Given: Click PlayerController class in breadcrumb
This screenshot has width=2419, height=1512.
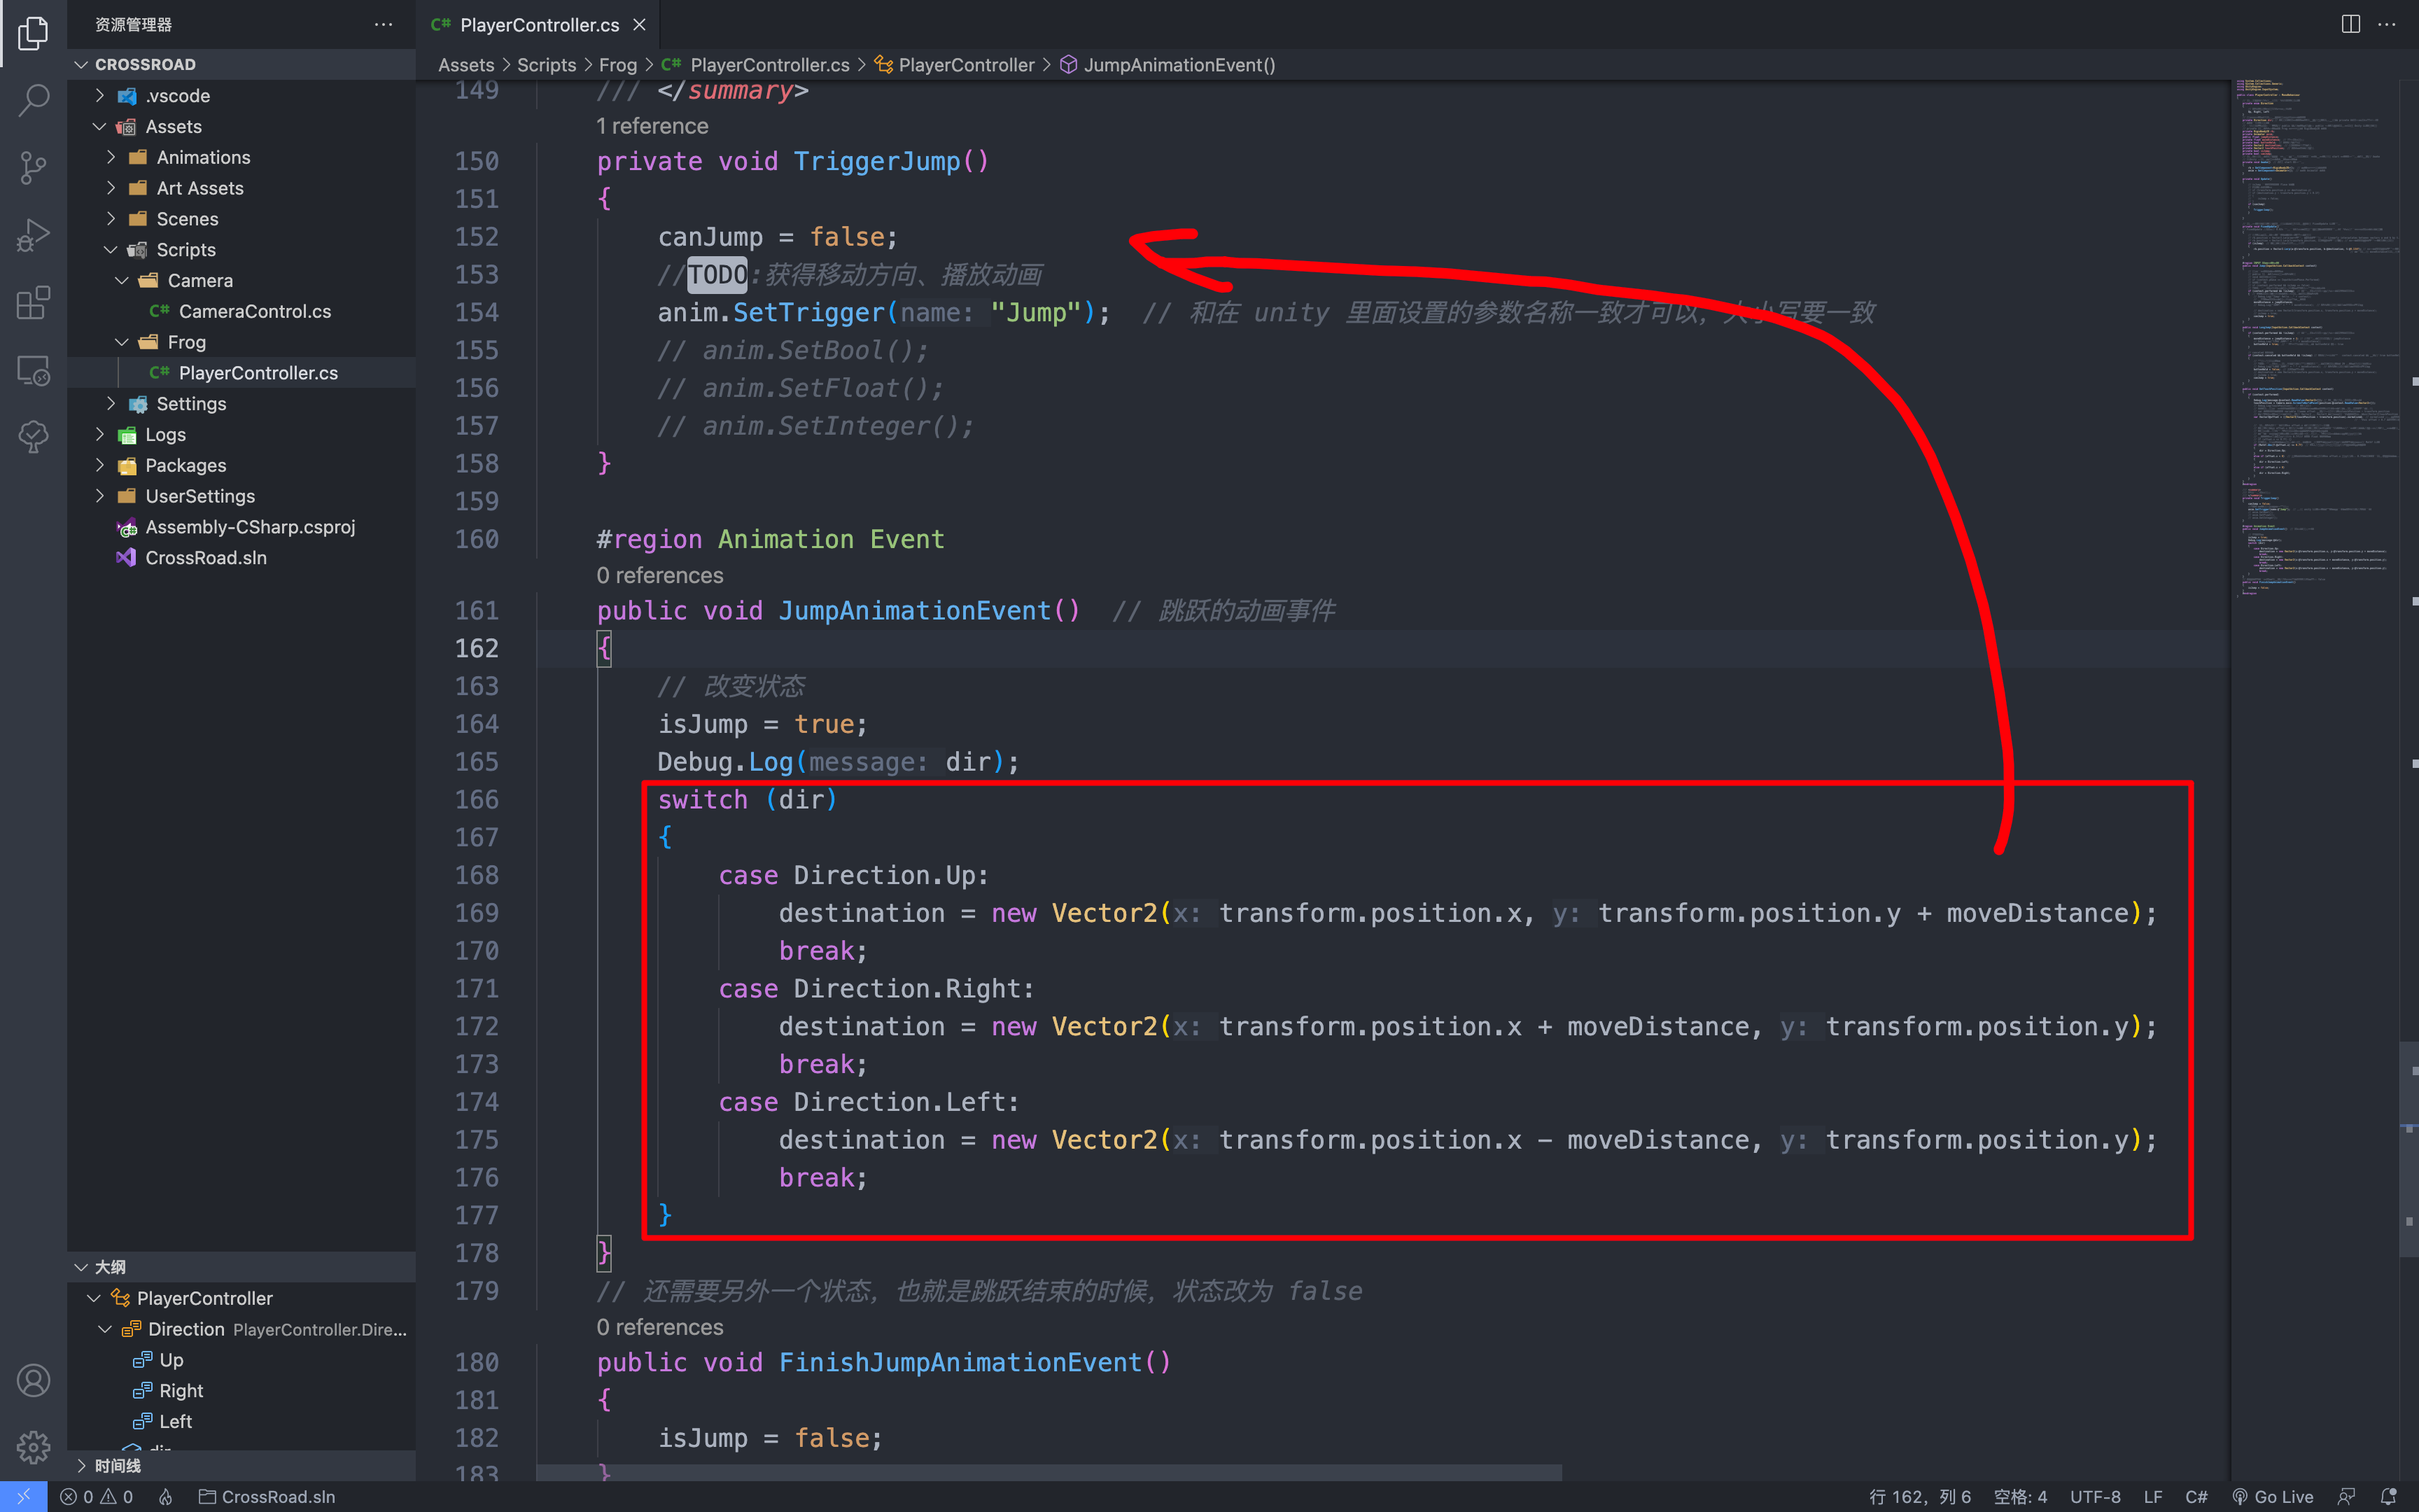Looking at the screenshot, I should pyautogui.click(x=966, y=65).
